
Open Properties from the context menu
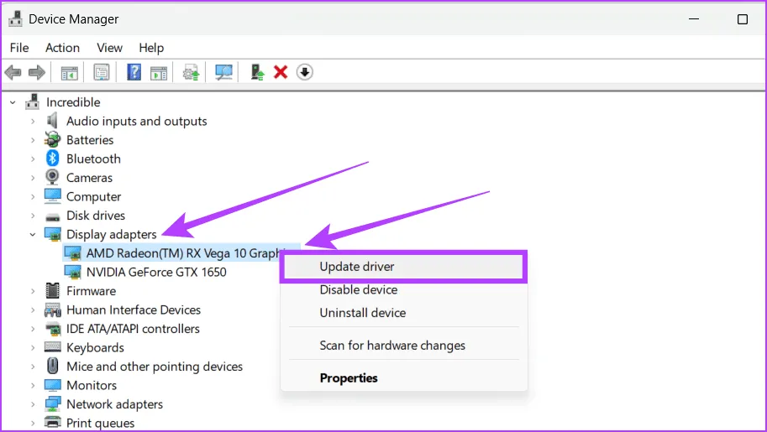349,378
